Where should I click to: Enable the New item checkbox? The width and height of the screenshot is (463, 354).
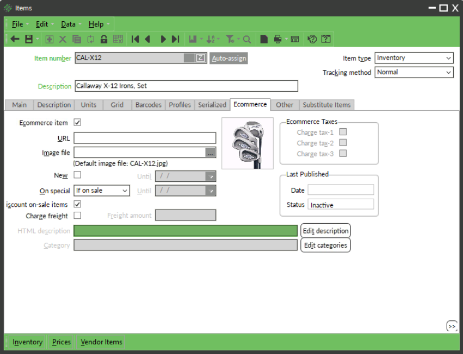77,175
